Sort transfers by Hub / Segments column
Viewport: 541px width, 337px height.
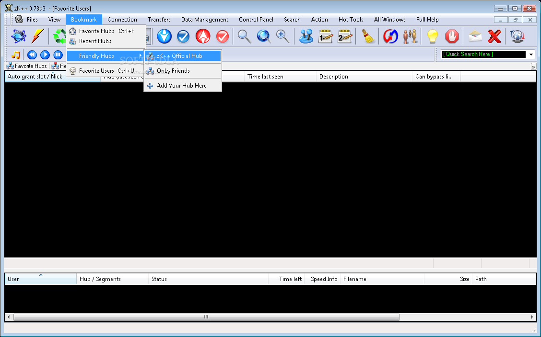coord(112,279)
